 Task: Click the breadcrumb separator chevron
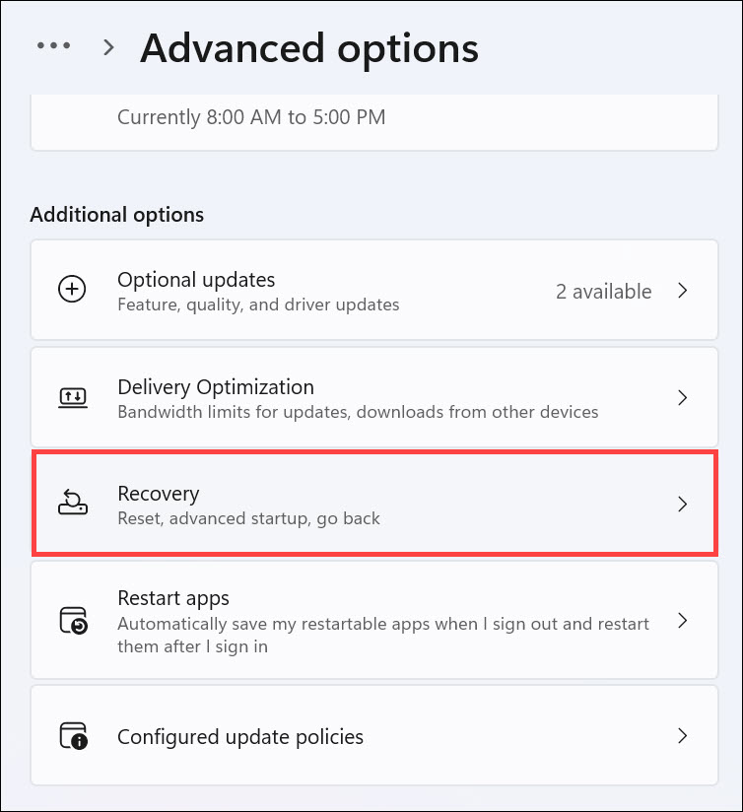pyautogui.click(x=107, y=46)
